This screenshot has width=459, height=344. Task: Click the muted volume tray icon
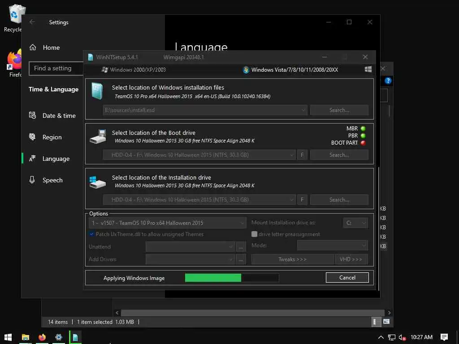402,337
